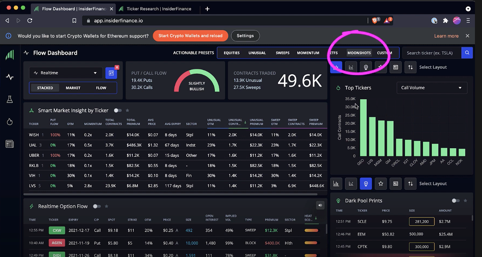Select the MOONSHOTS preset
This screenshot has width=482, height=257.
tap(359, 53)
